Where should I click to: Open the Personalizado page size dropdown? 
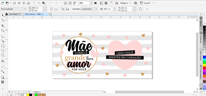tap(14, 9)
